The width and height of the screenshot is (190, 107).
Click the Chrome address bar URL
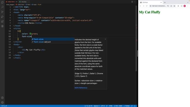(x=159, y=6)
